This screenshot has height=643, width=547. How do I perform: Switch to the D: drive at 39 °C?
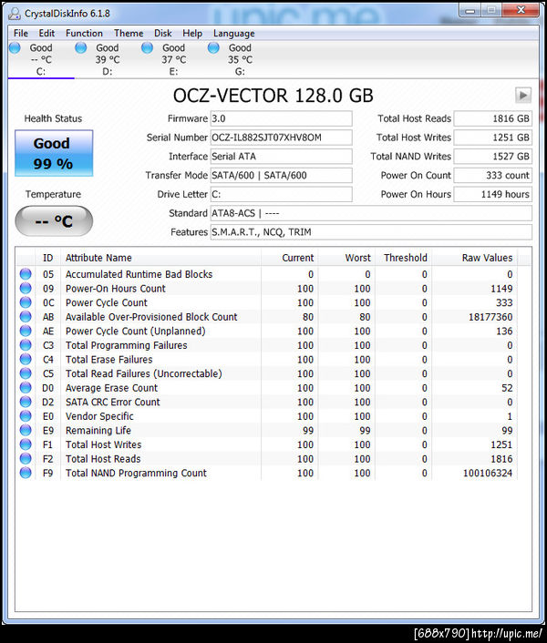pos(108,59)
